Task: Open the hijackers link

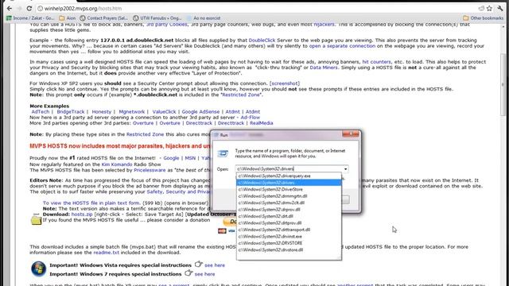Action: pyautogui.click(x=324, y=25)
